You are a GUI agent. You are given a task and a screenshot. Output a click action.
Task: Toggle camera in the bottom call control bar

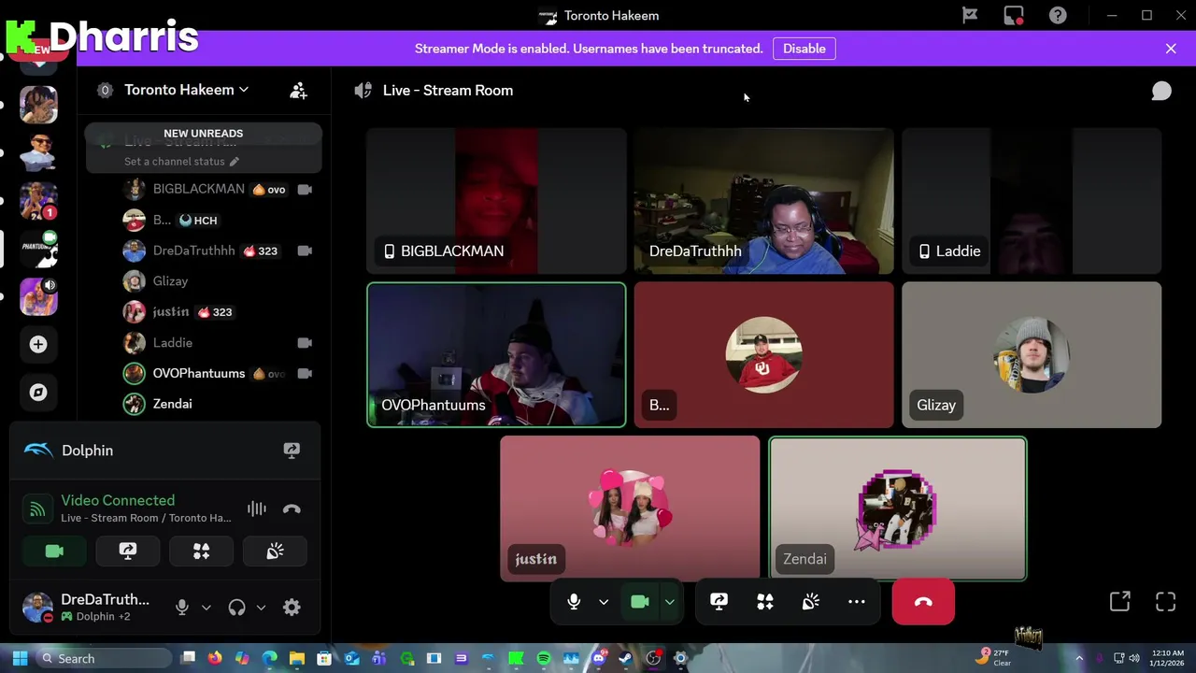tap(640, 602)
